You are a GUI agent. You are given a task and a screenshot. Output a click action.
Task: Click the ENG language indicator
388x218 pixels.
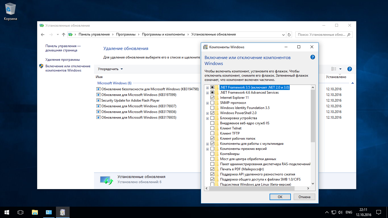pyautogui.click(x=349, y=212)
